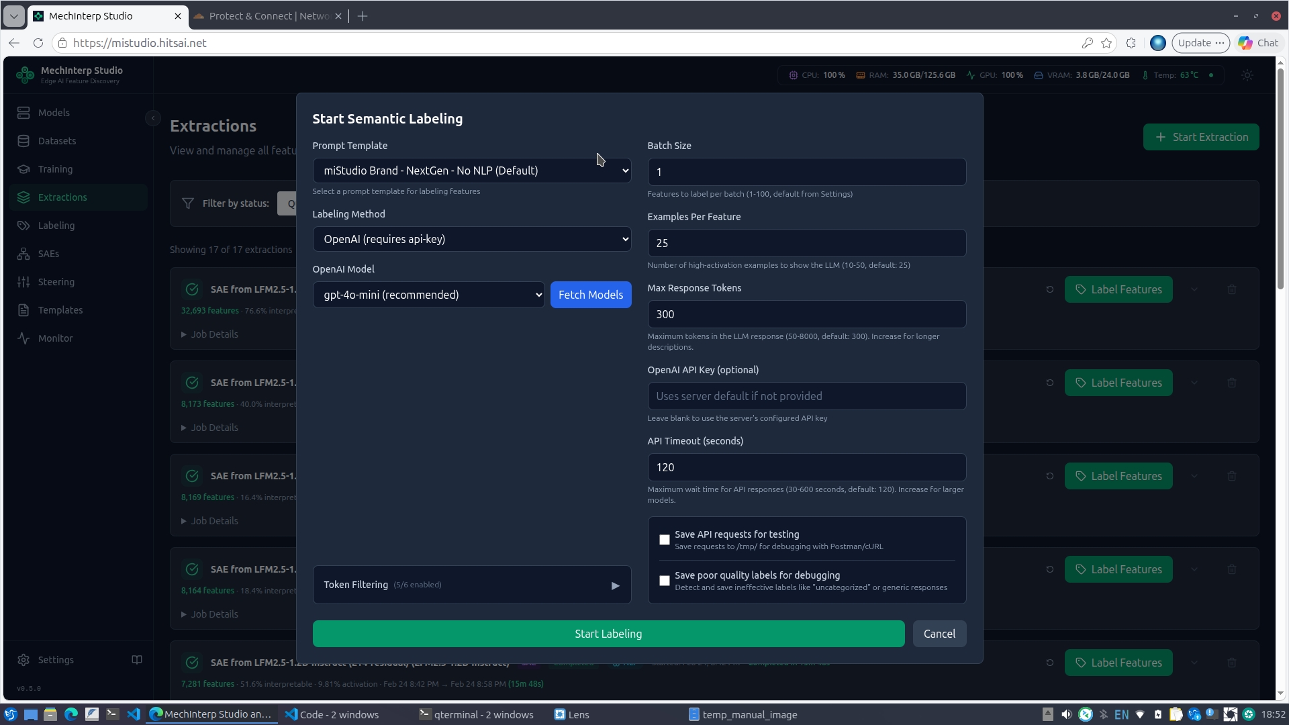
Task: Expand chevron on 8,169 features row
Action: tap(1194, 476)
